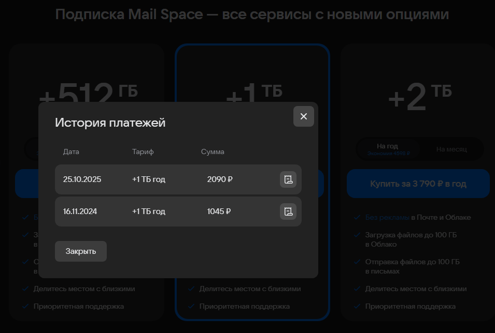Click the Закрыть button

[x=81, y=251]
